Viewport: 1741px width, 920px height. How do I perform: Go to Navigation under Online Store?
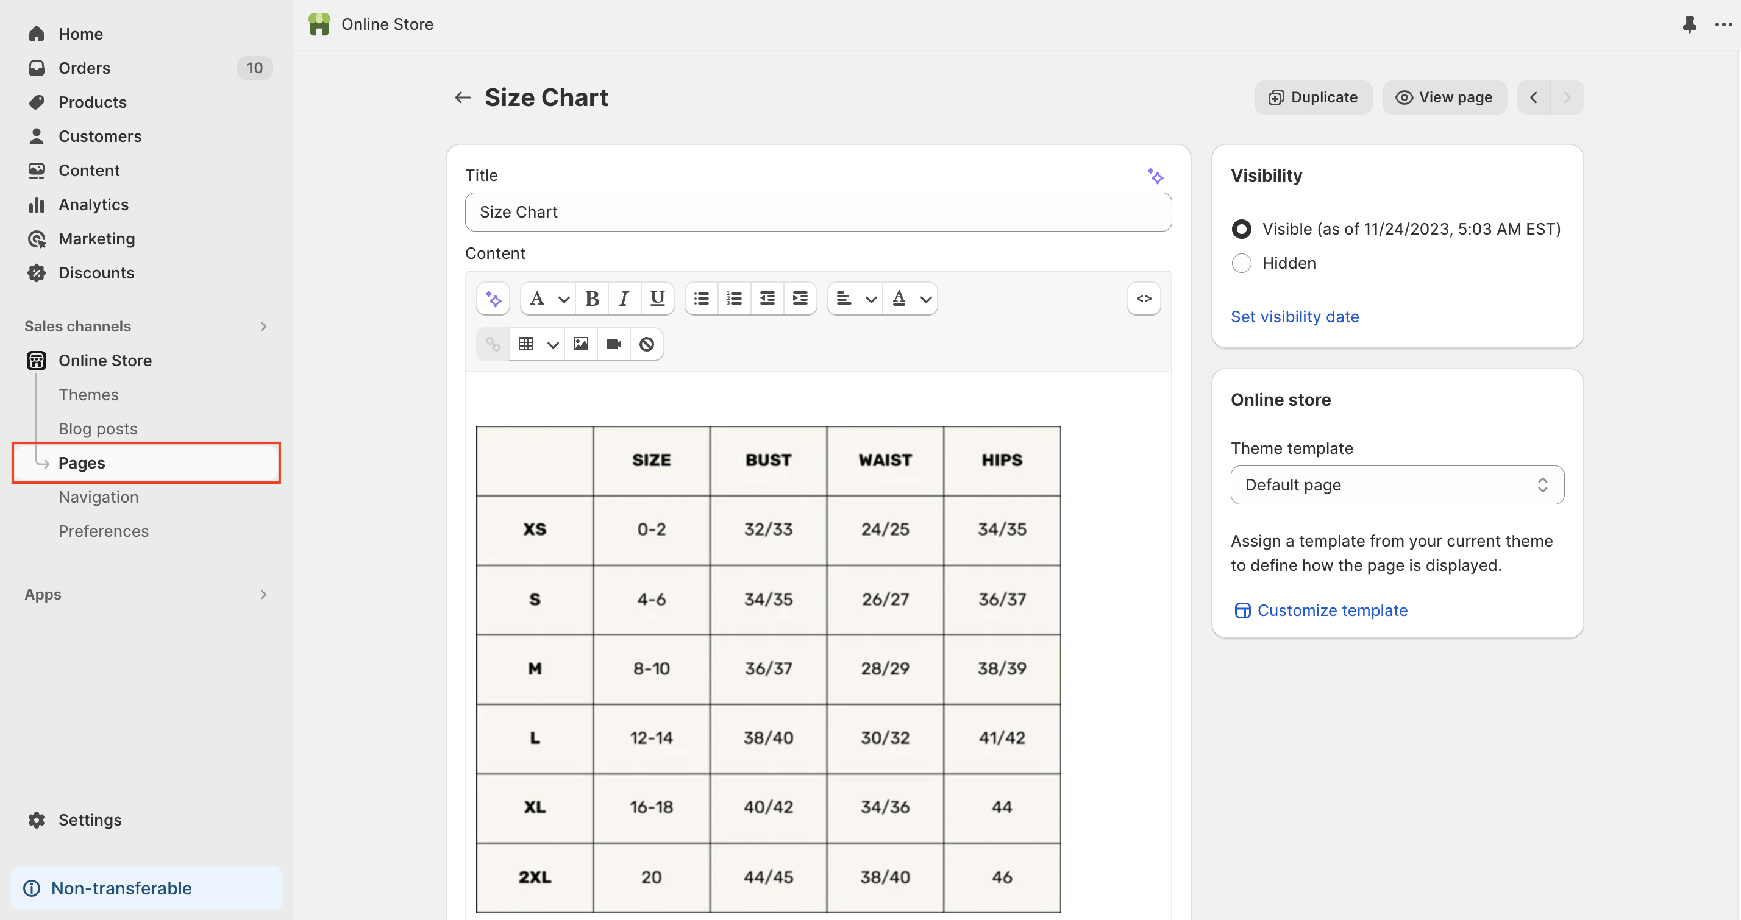coord(99,497)
